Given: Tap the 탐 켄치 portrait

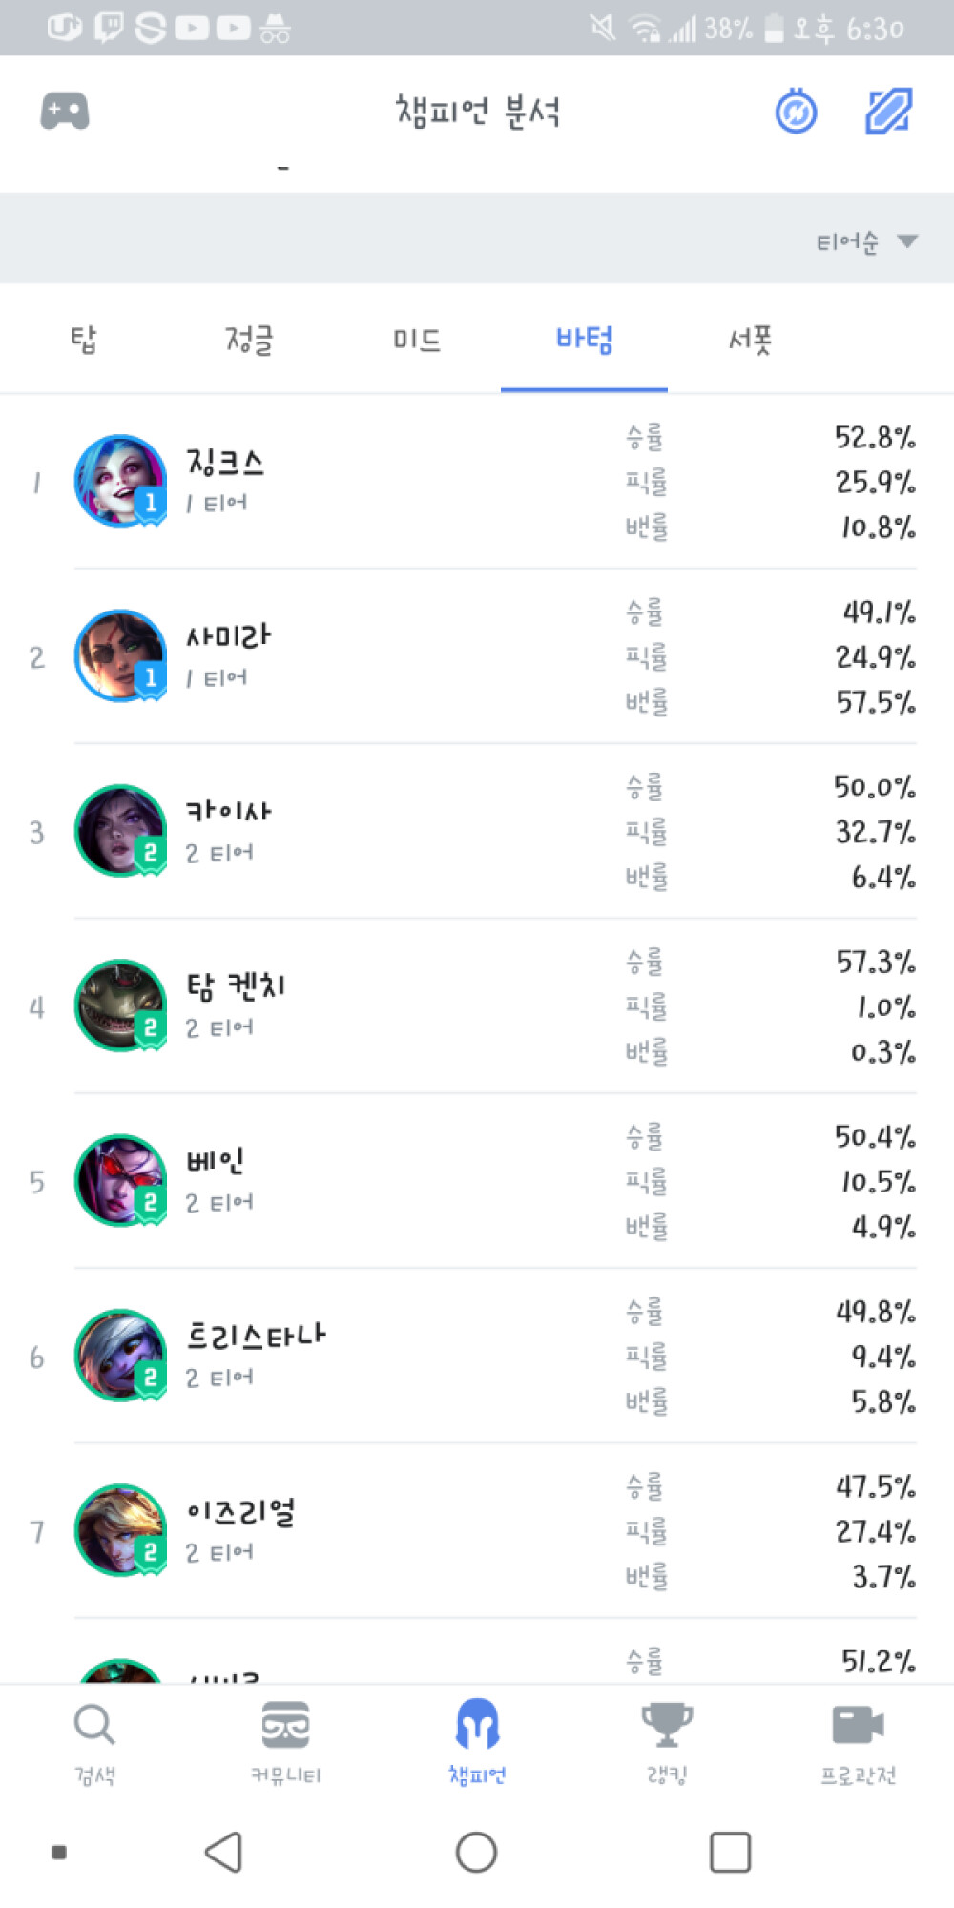Looking at the screenshot, I should [120, 1006].
